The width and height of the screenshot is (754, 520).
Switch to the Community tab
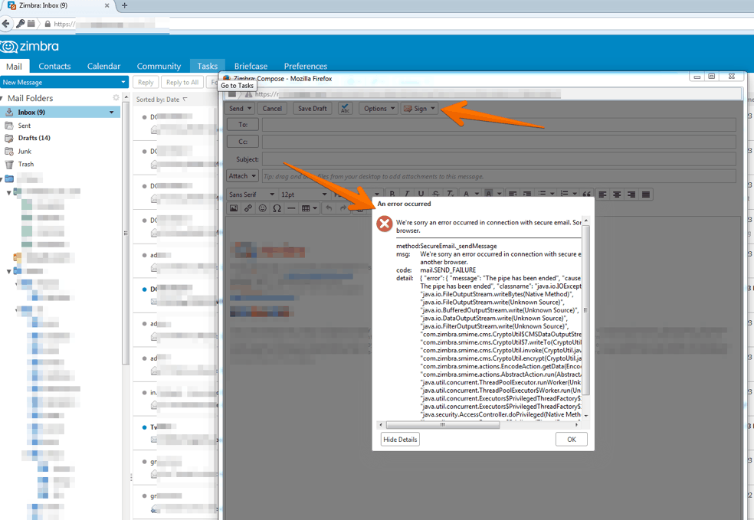pyautogui.click(x=159, y=67)
